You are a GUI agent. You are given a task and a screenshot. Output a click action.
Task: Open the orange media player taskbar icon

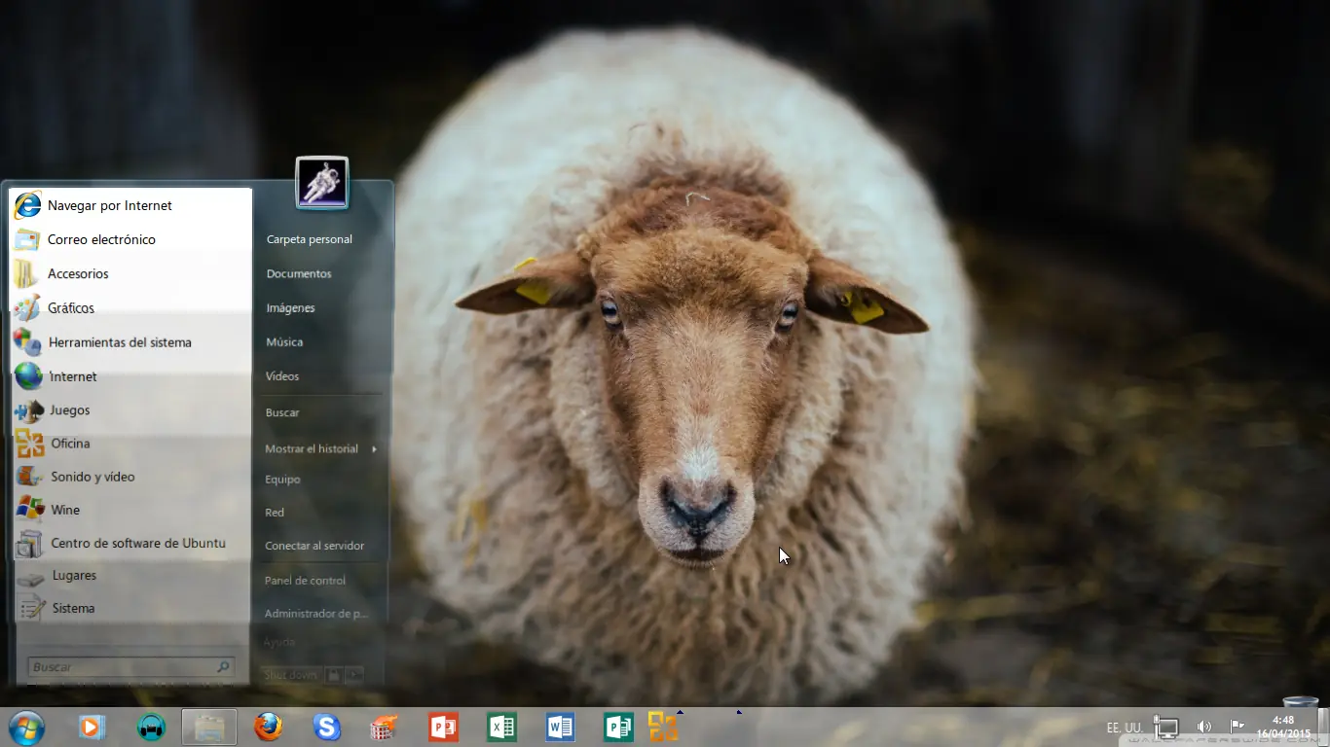tap(92, 728)
